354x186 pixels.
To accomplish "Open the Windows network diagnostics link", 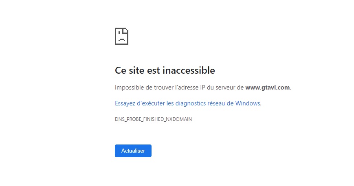I will (188, 103).
